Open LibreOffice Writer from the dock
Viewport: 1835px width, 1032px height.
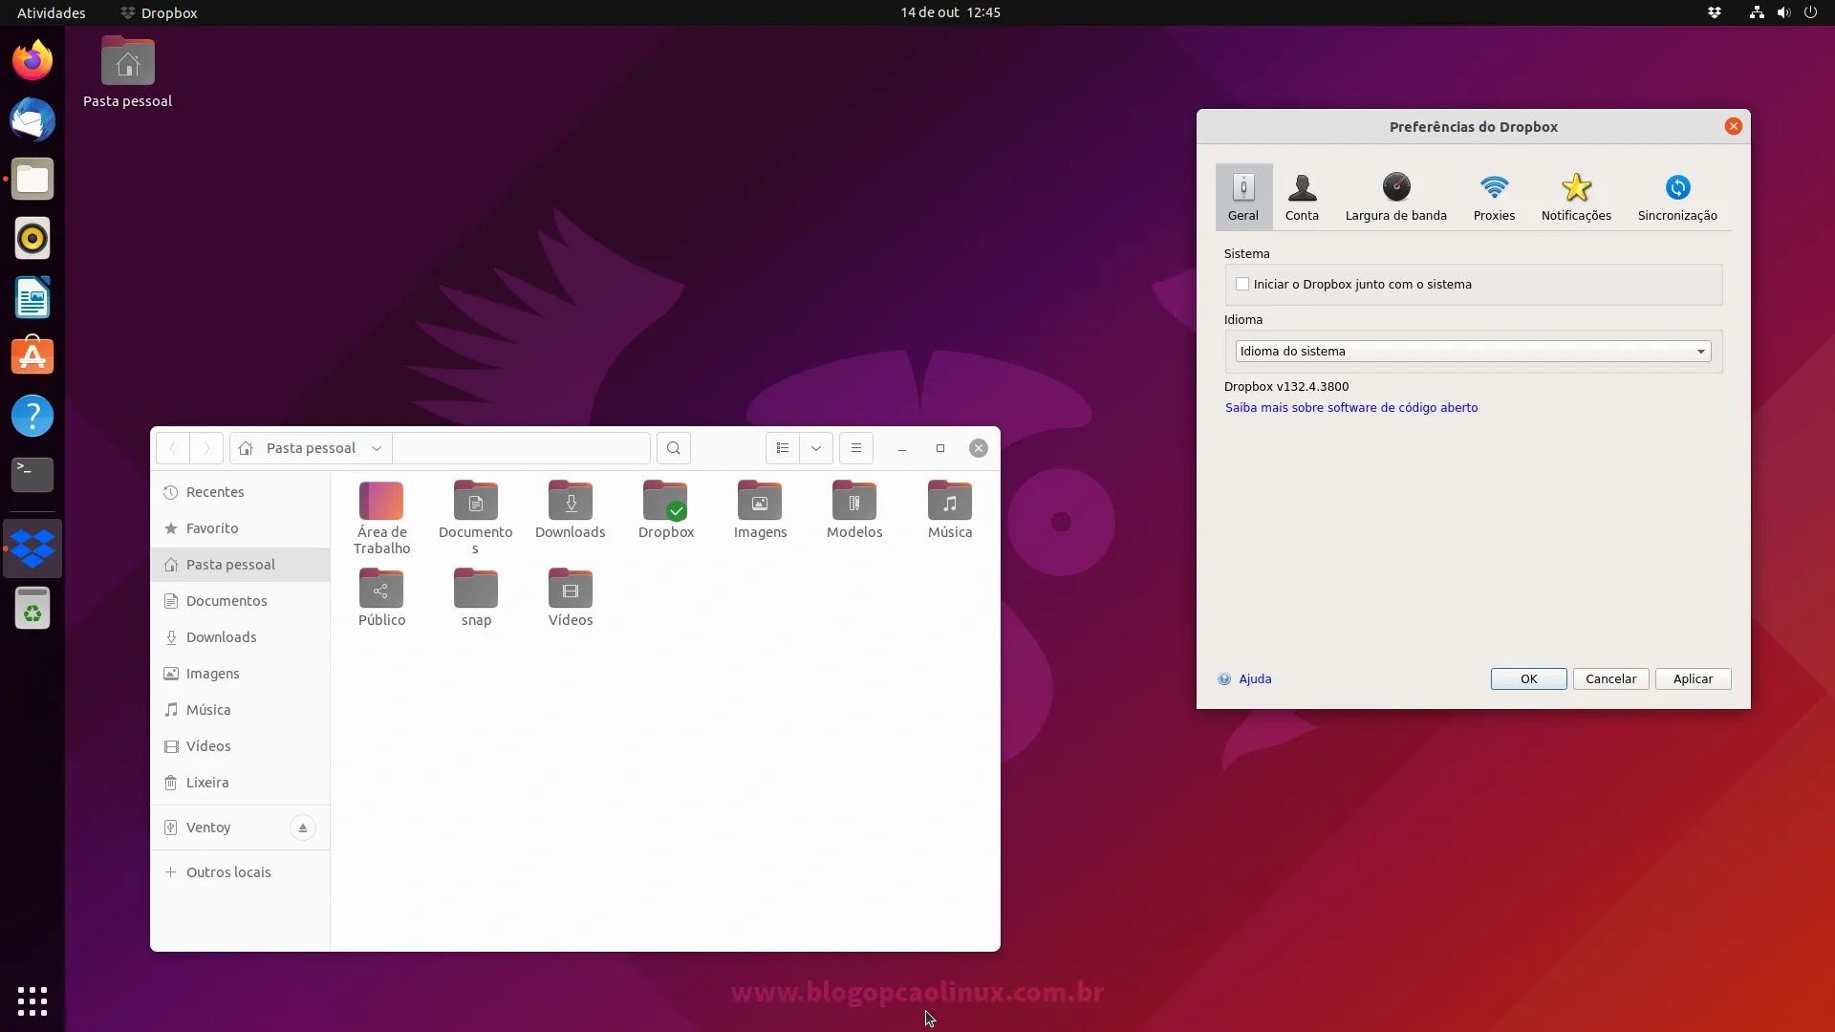tap(32, 297)
